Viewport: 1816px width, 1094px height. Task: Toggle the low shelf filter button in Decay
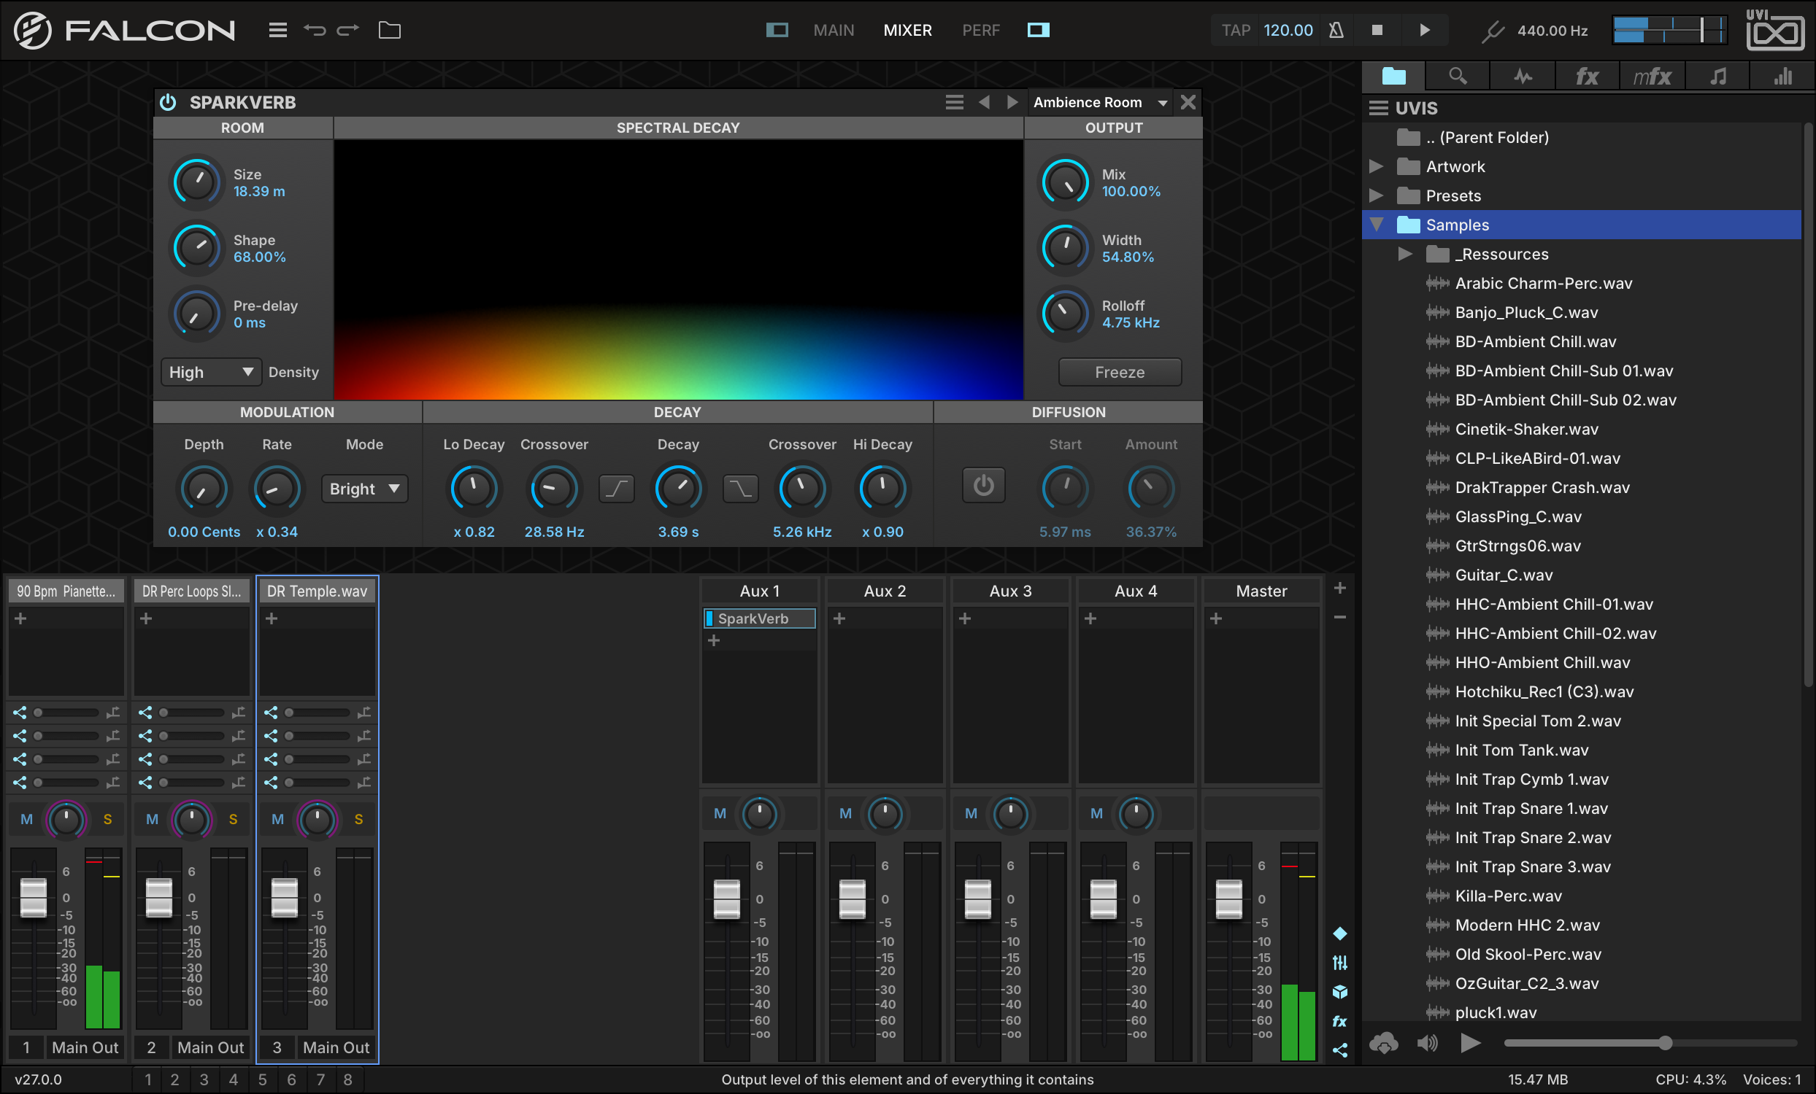(616, 487)
